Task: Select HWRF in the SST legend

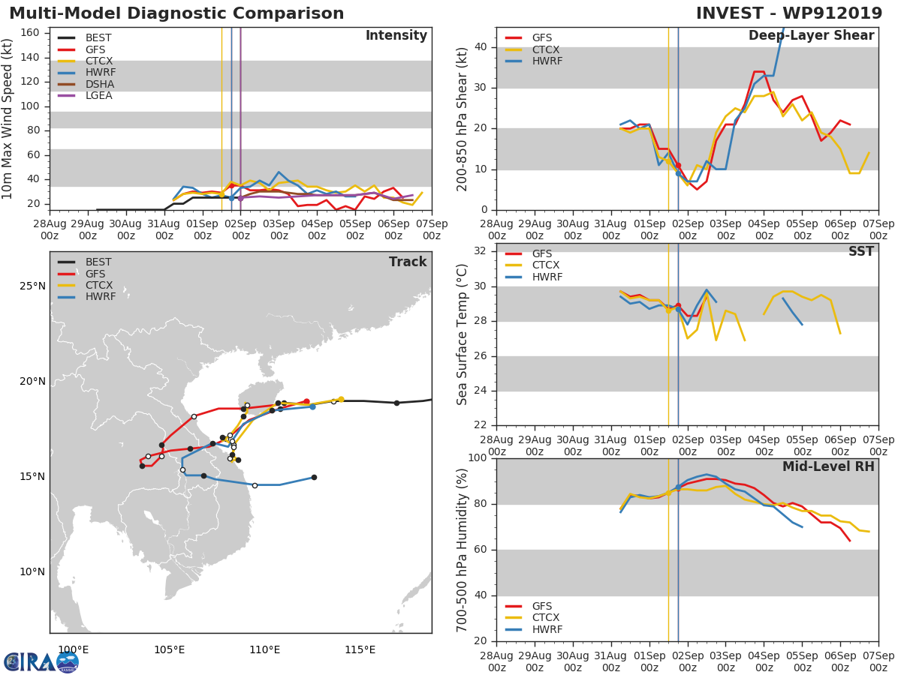Action: point(534,277)
